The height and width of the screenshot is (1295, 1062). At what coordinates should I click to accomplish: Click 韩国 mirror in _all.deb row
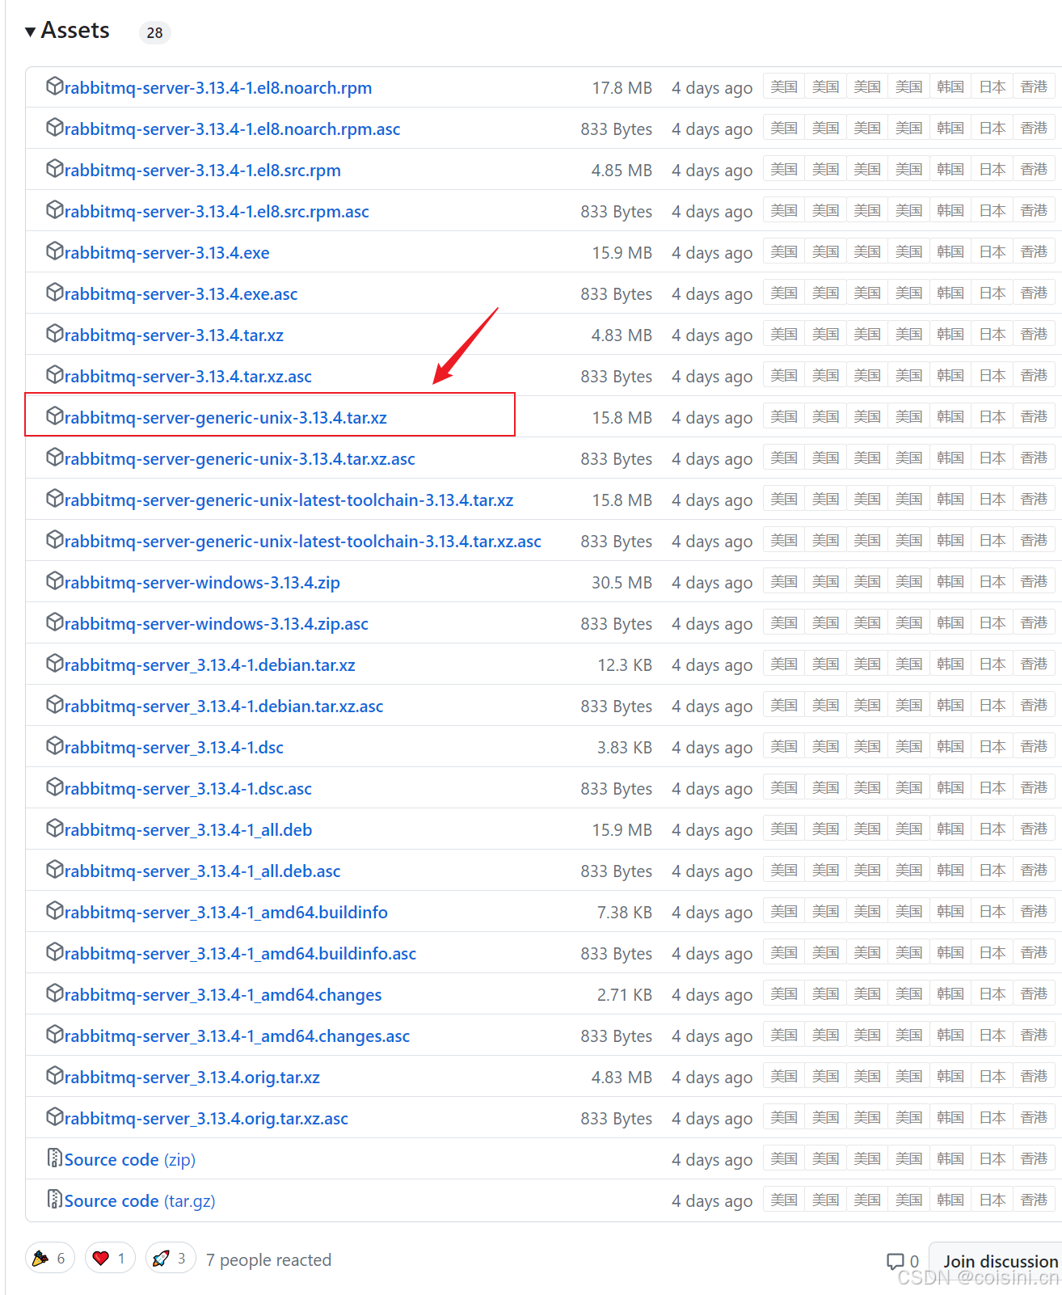[950, 829]
